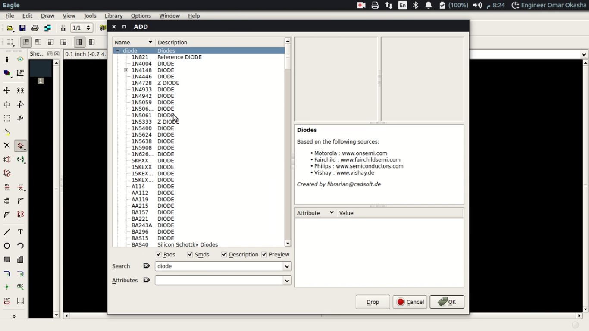This screenshot has height=331, width=589.
Task: Open the Tools menu
Action: 90,16
